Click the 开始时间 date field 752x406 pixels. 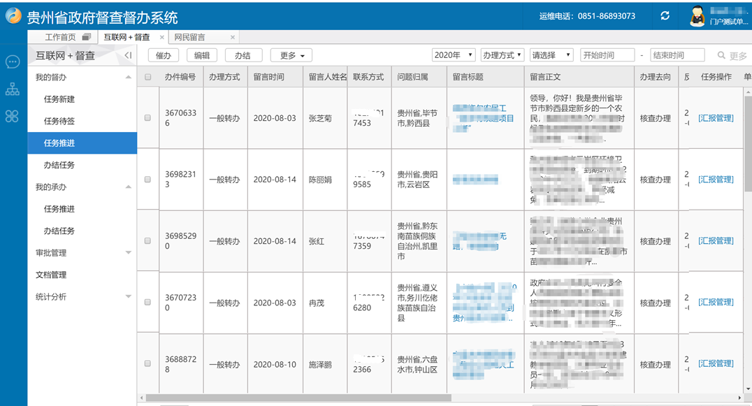pyautogui.click(x=607, y=55)
